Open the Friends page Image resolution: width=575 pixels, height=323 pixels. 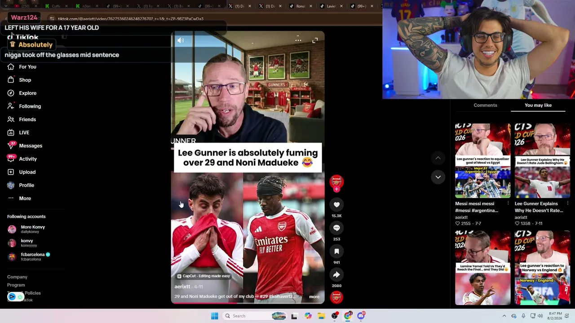tap(21, 119)
